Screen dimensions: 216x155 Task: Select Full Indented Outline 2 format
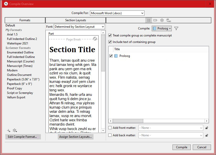point(22,39)
